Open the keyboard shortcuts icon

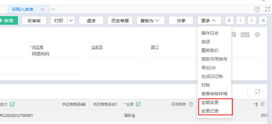click(245, 35)
